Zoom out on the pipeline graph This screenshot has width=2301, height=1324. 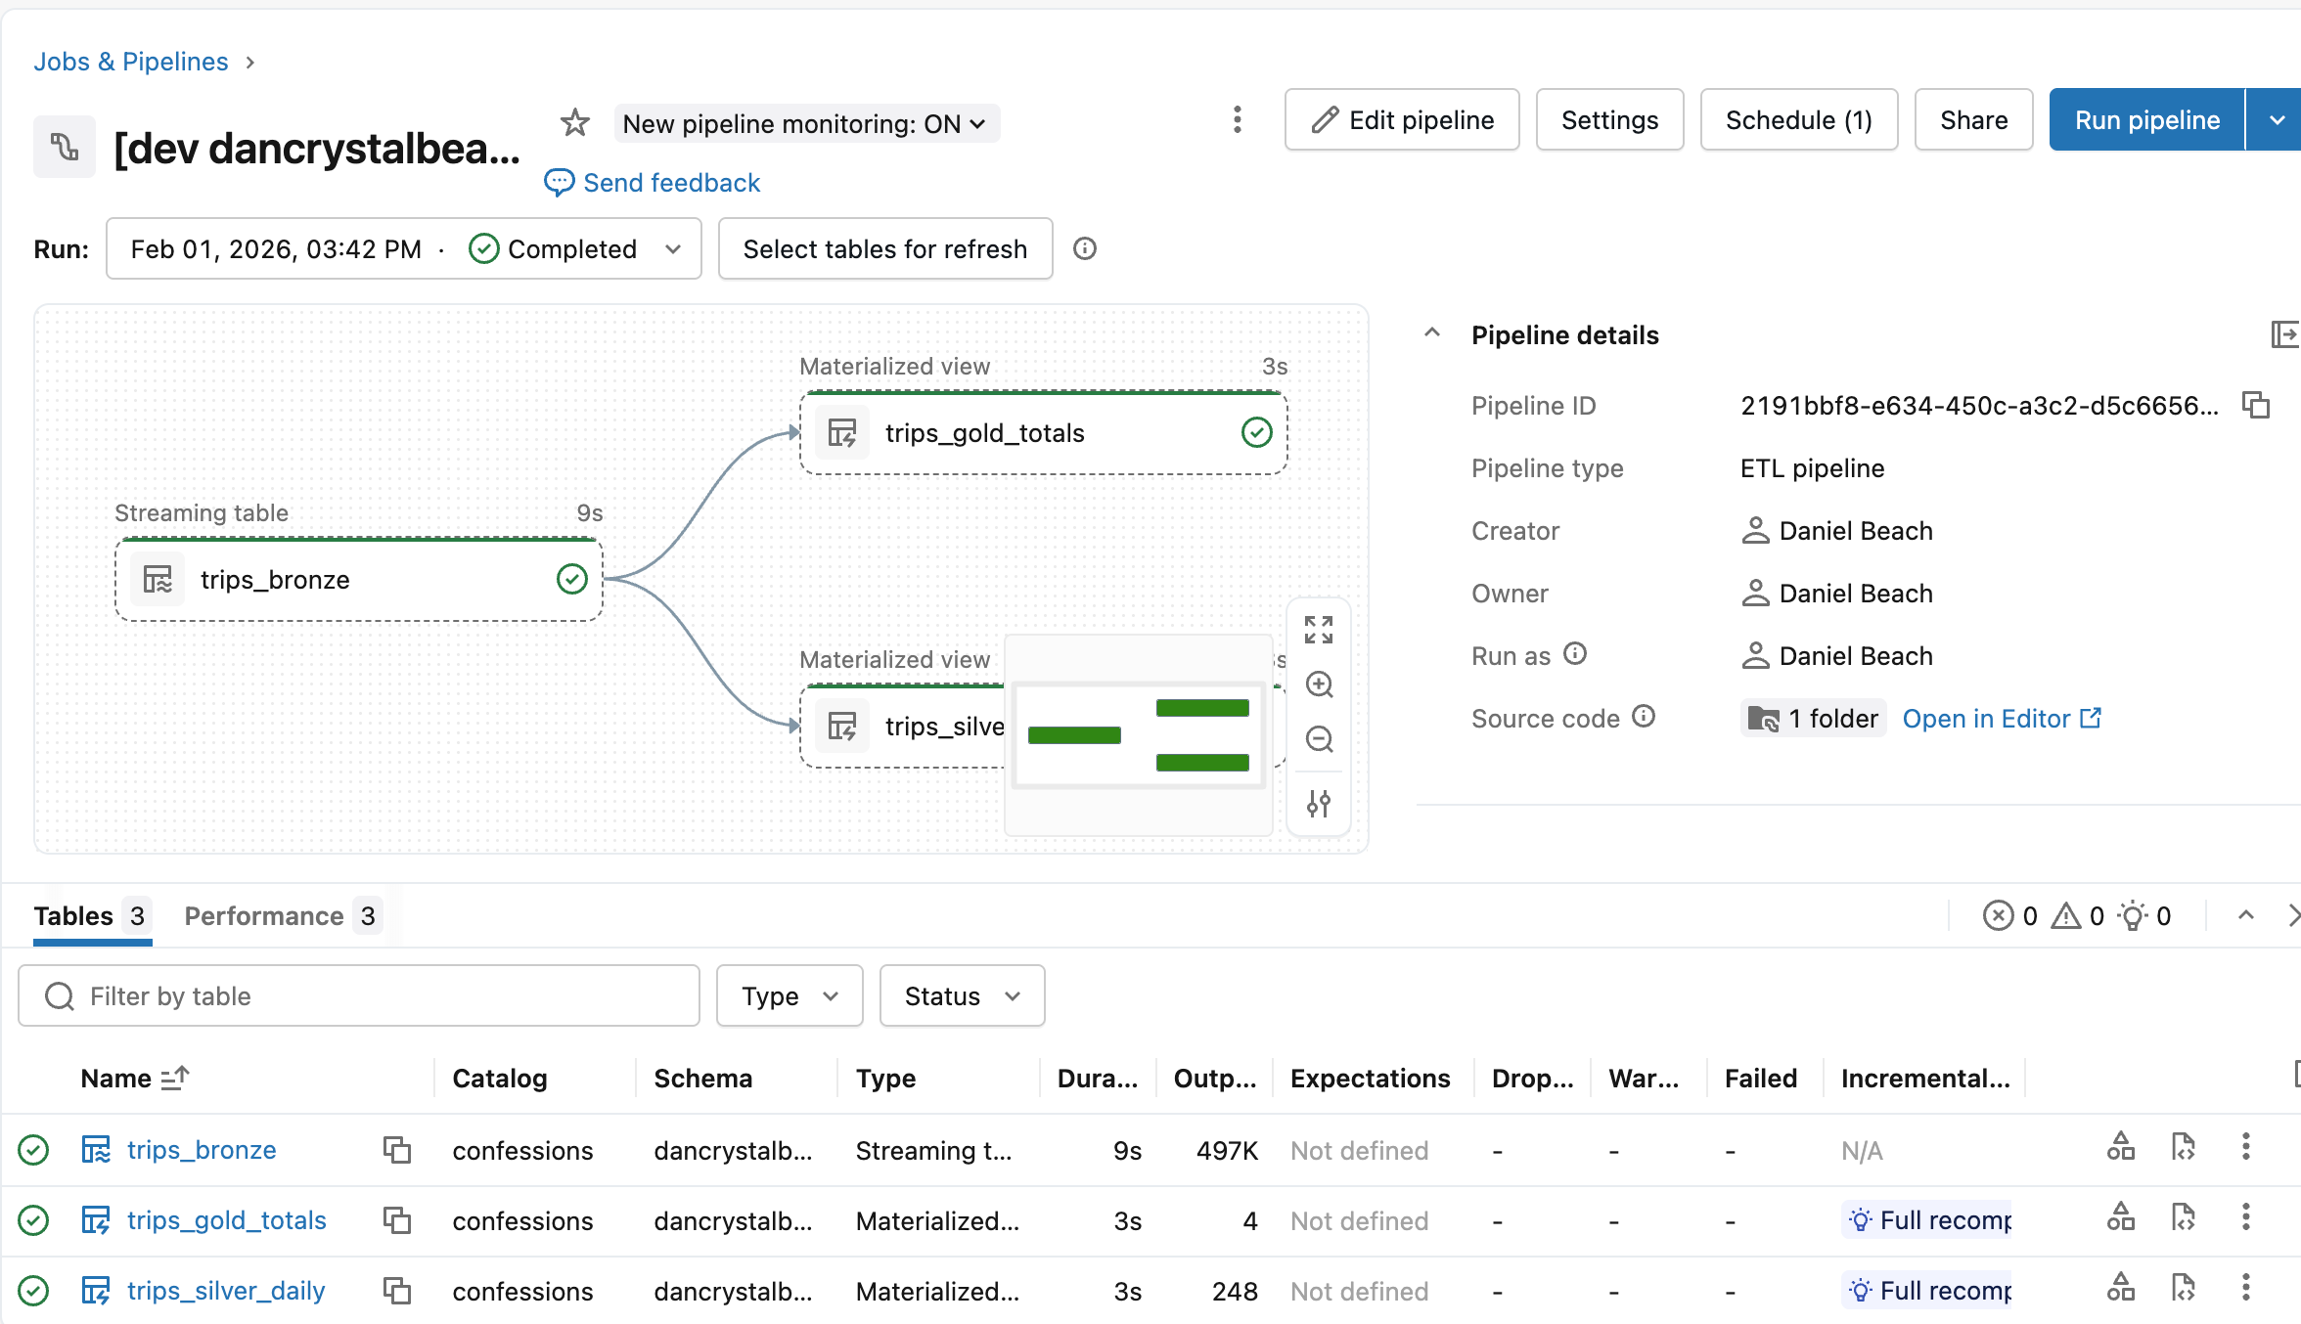(x=1319, y=739)
